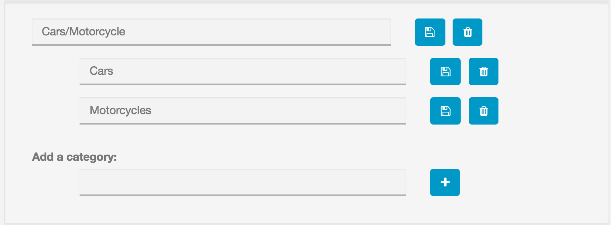Save the Motorcycles subcategory
The image size is (611, 225).
tap(445, 111)
